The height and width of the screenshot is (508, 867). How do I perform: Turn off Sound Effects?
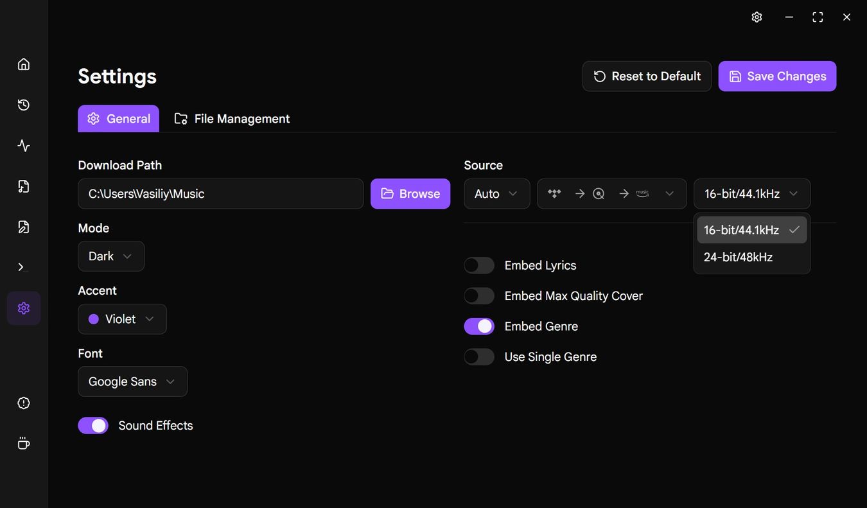click(93, 425)
